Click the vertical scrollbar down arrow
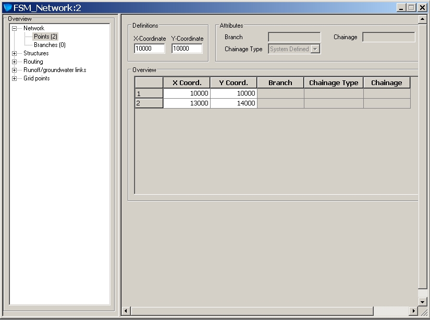The height and width of the screenshot is (320, 430). coord(423,302)
